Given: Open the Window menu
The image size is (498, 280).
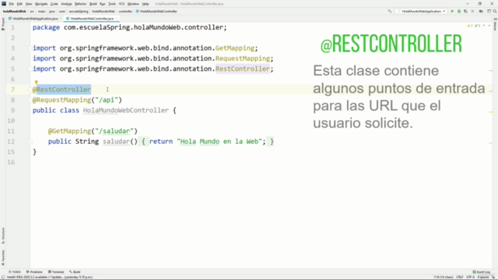Looking at the screenshot, I should (133, 4).
